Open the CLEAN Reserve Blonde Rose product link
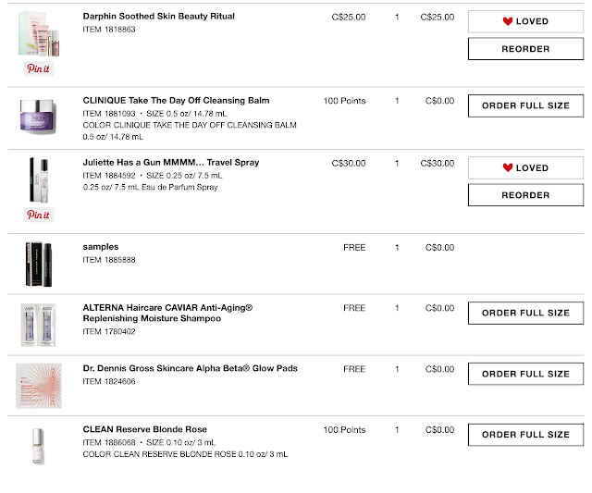Screen dimensions: 592x493 (x=144, y=429)
